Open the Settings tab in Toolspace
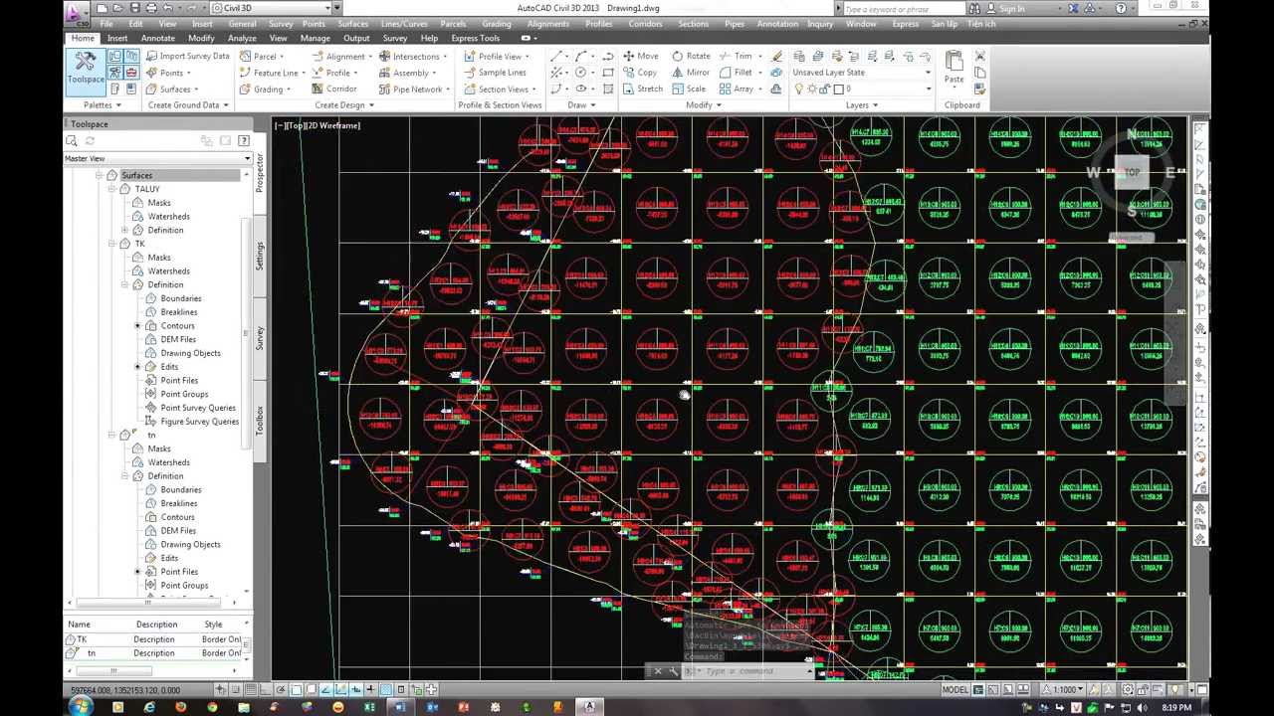 coord(260,256)
